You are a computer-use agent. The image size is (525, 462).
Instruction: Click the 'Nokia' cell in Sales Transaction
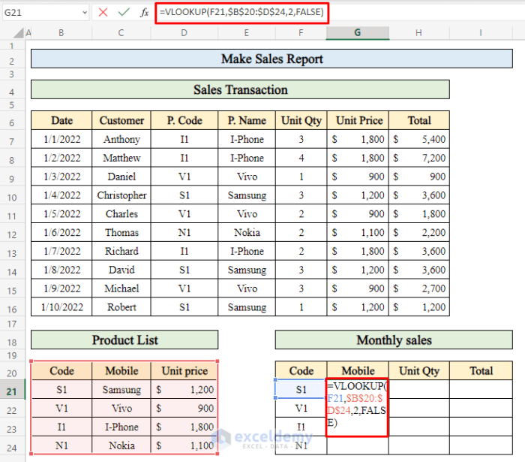click(x=247, y=232)
